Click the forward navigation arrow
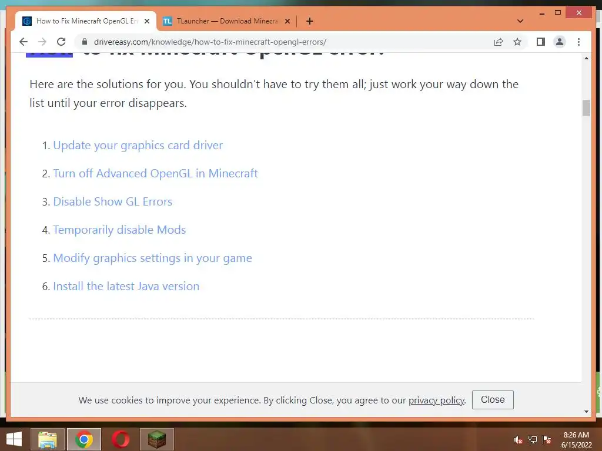 42,42
